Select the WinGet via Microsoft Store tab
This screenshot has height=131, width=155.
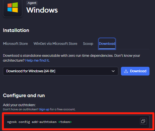click(x=55, y=44)
